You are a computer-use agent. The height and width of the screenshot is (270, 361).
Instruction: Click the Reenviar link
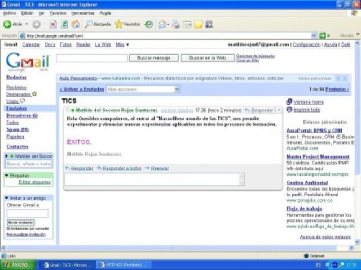[x=160, y=168]
